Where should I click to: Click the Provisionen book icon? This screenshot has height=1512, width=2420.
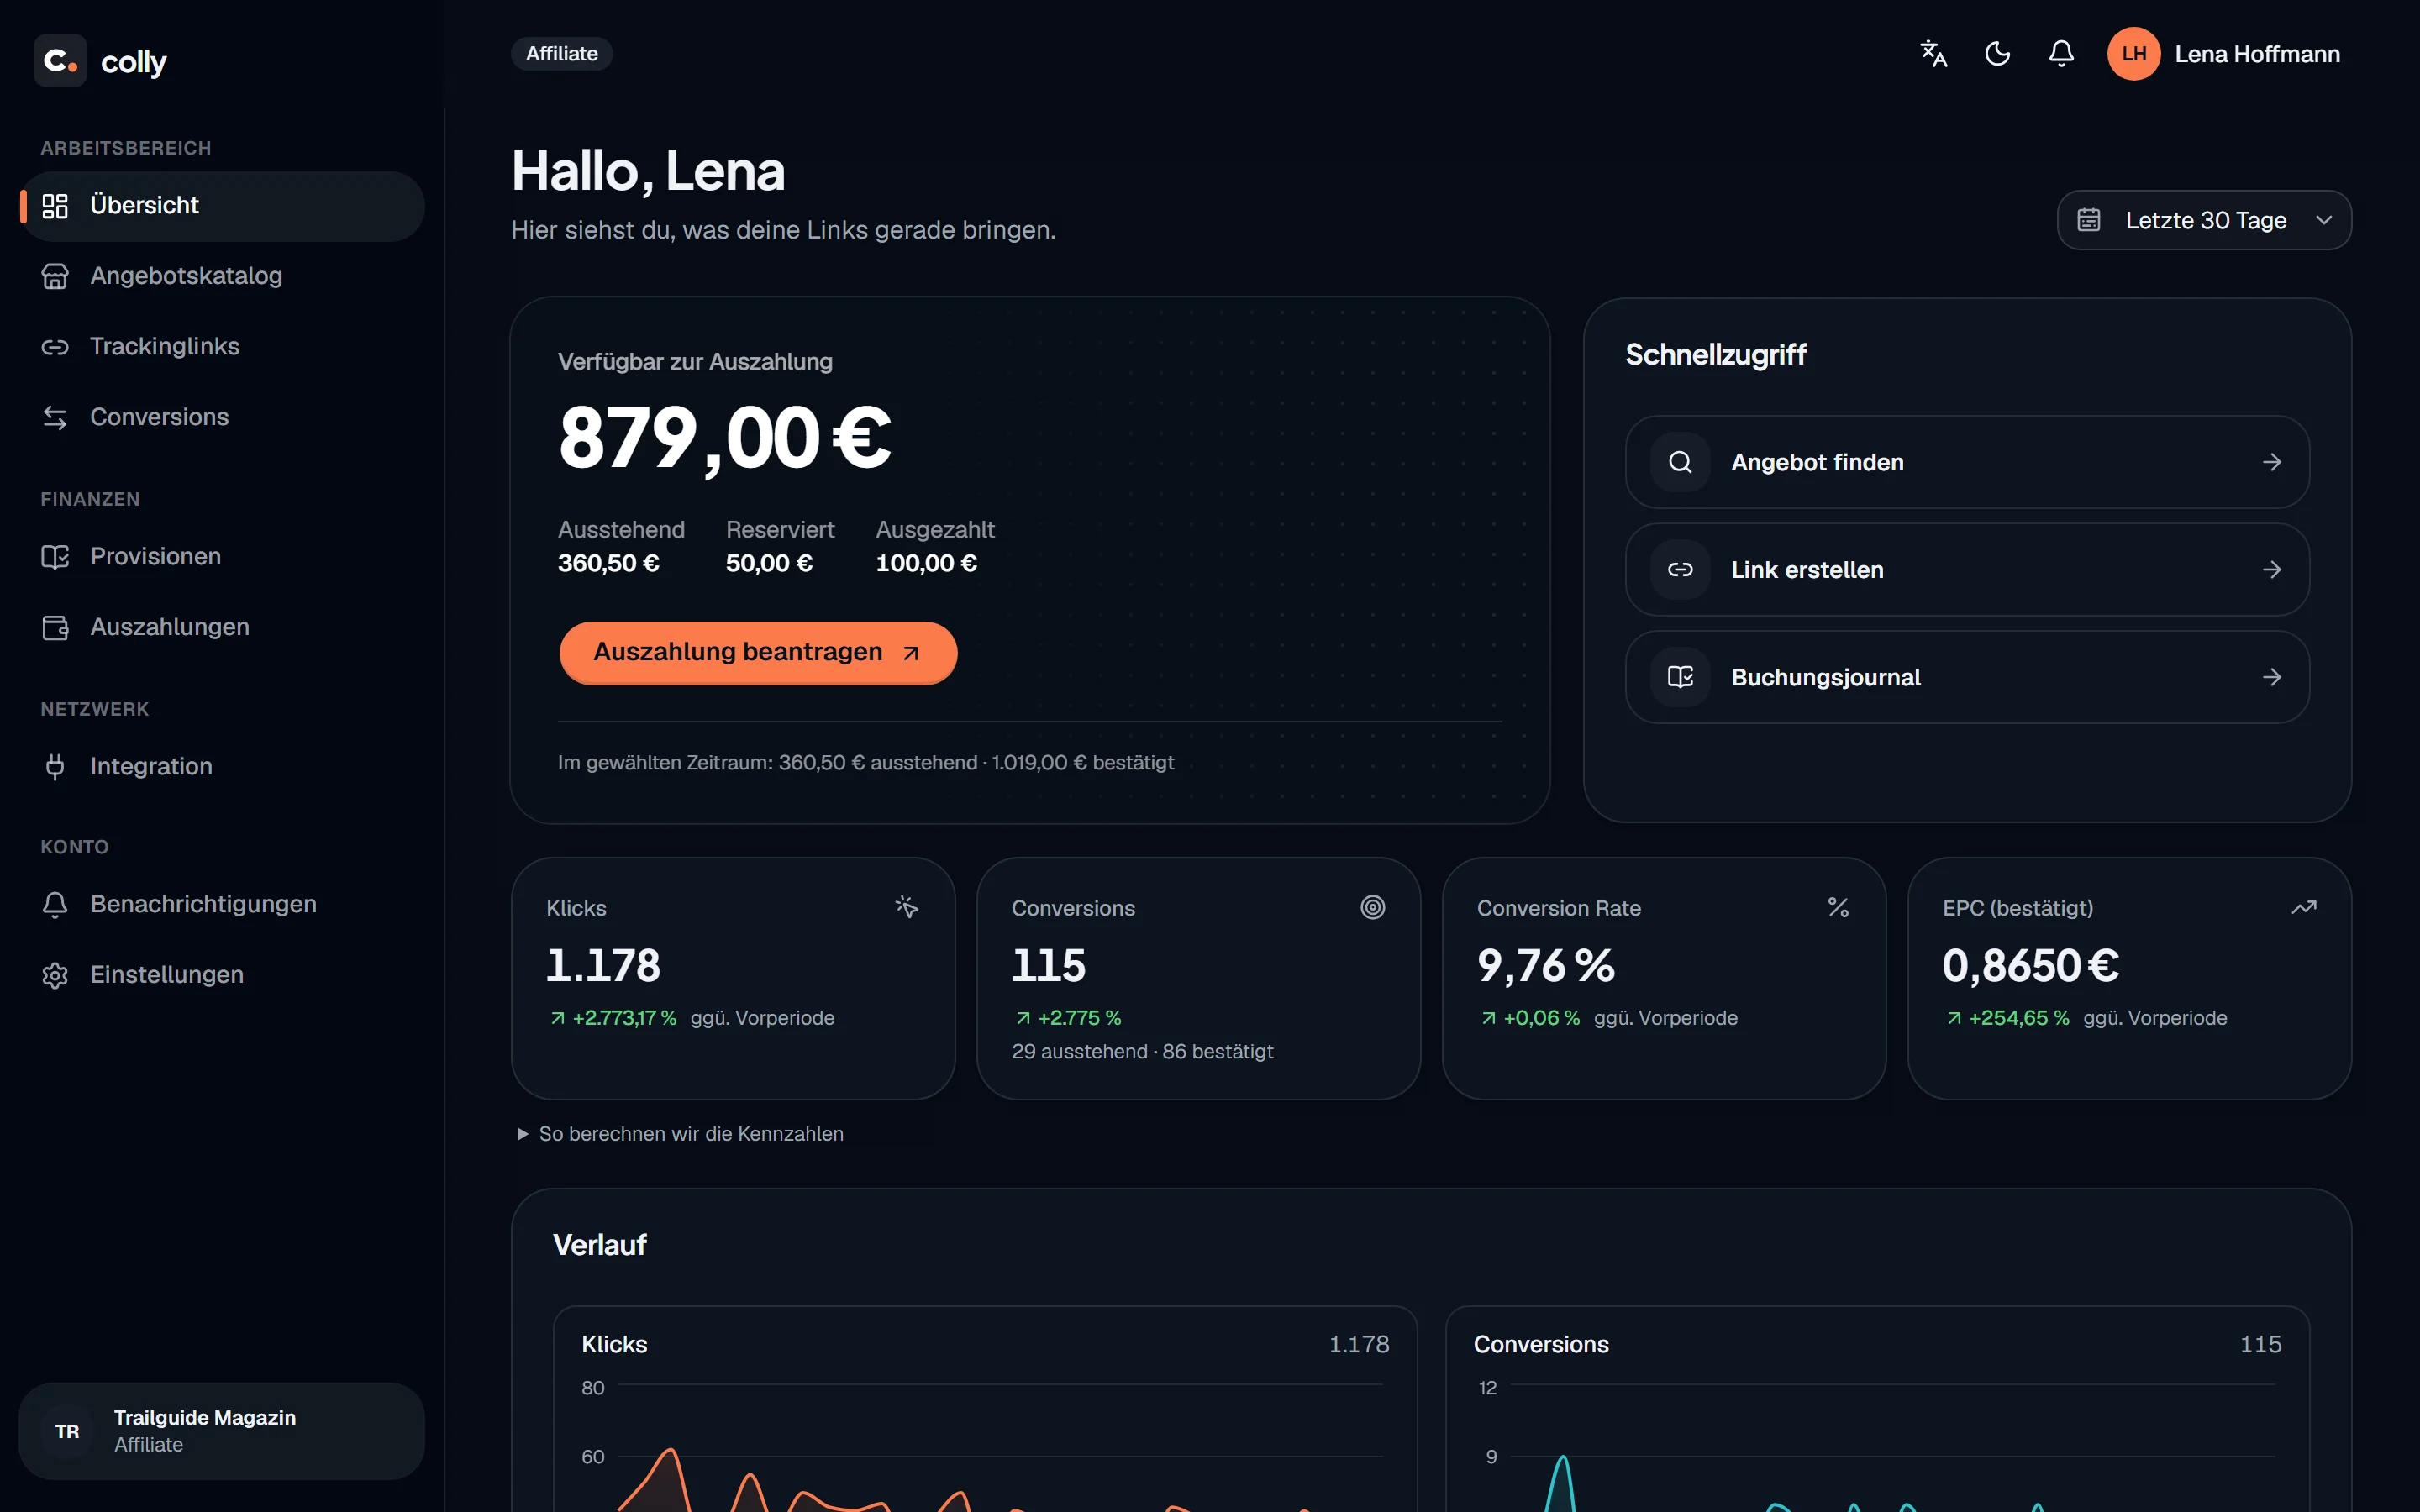click(55, 557)
